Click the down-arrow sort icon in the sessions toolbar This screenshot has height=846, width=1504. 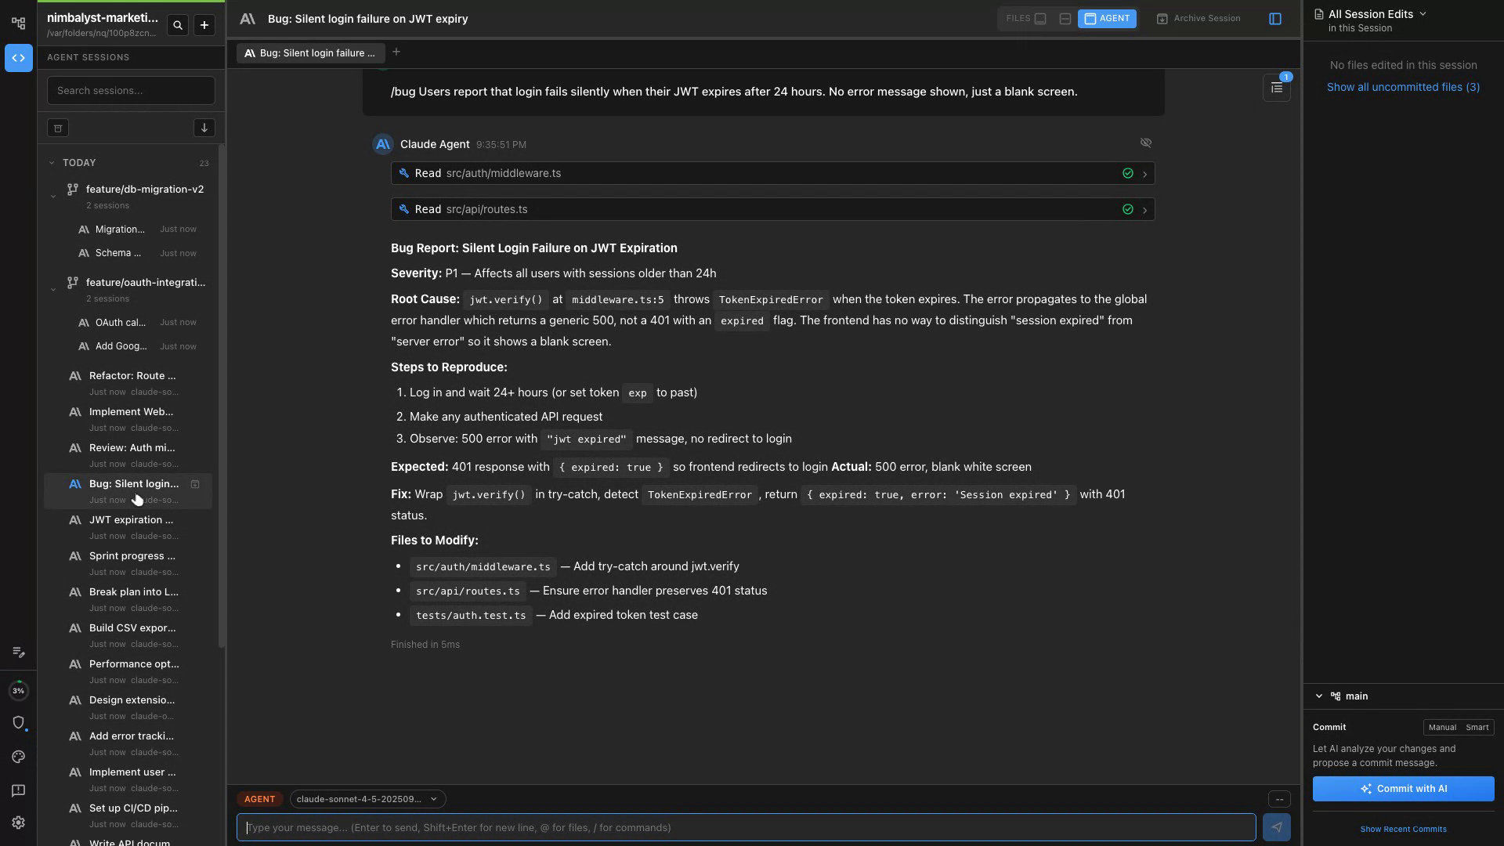point(204,128)
